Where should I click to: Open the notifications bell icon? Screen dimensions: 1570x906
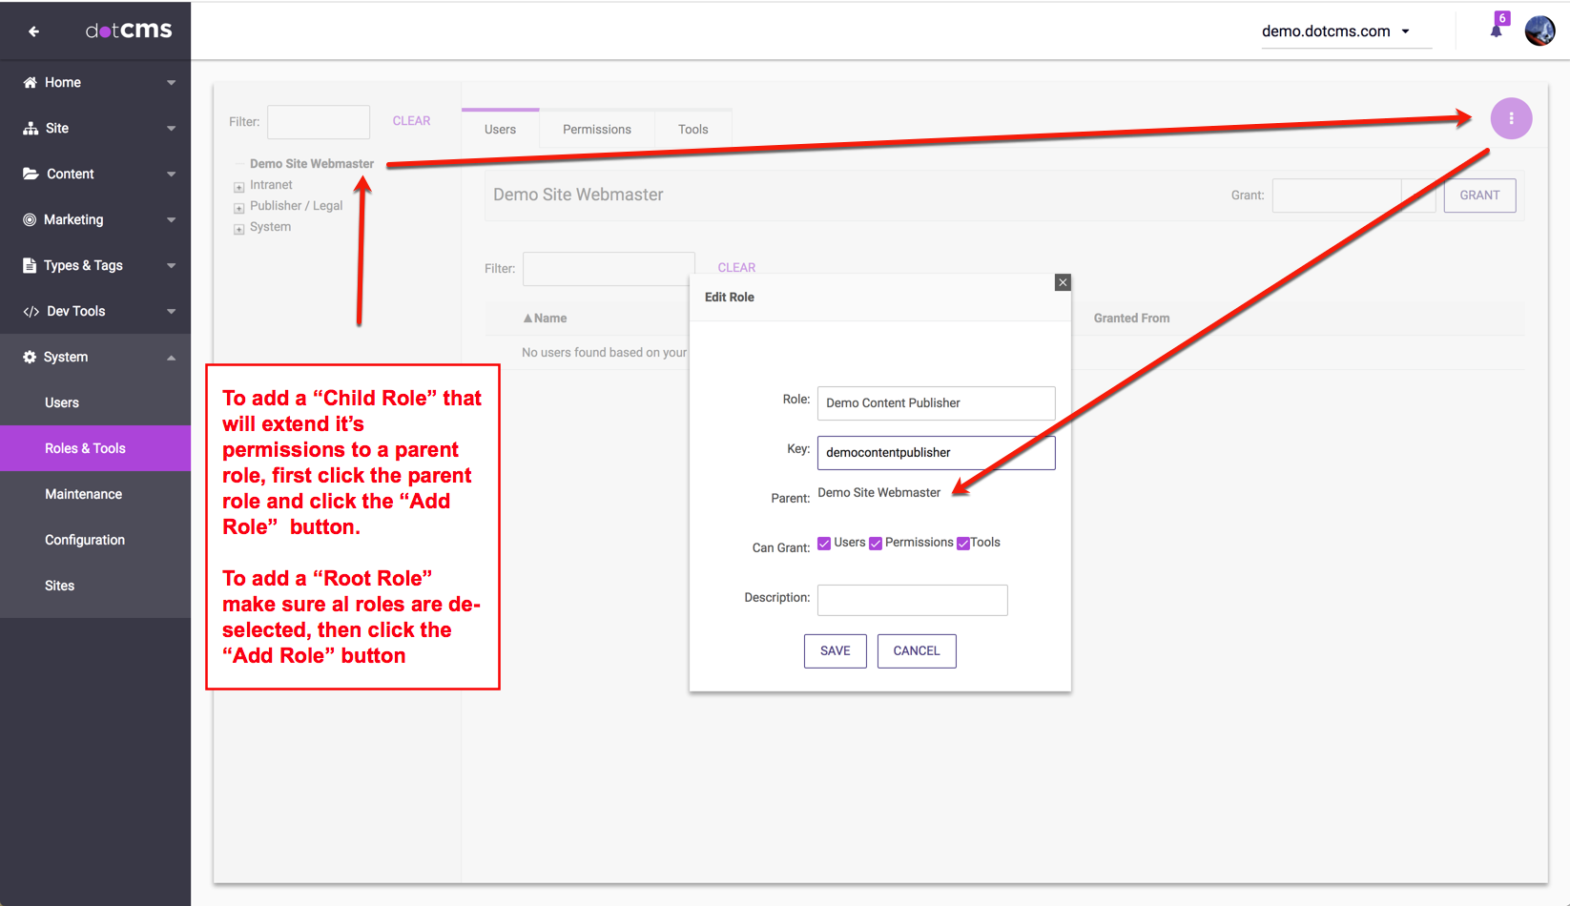coord(1496,31)
